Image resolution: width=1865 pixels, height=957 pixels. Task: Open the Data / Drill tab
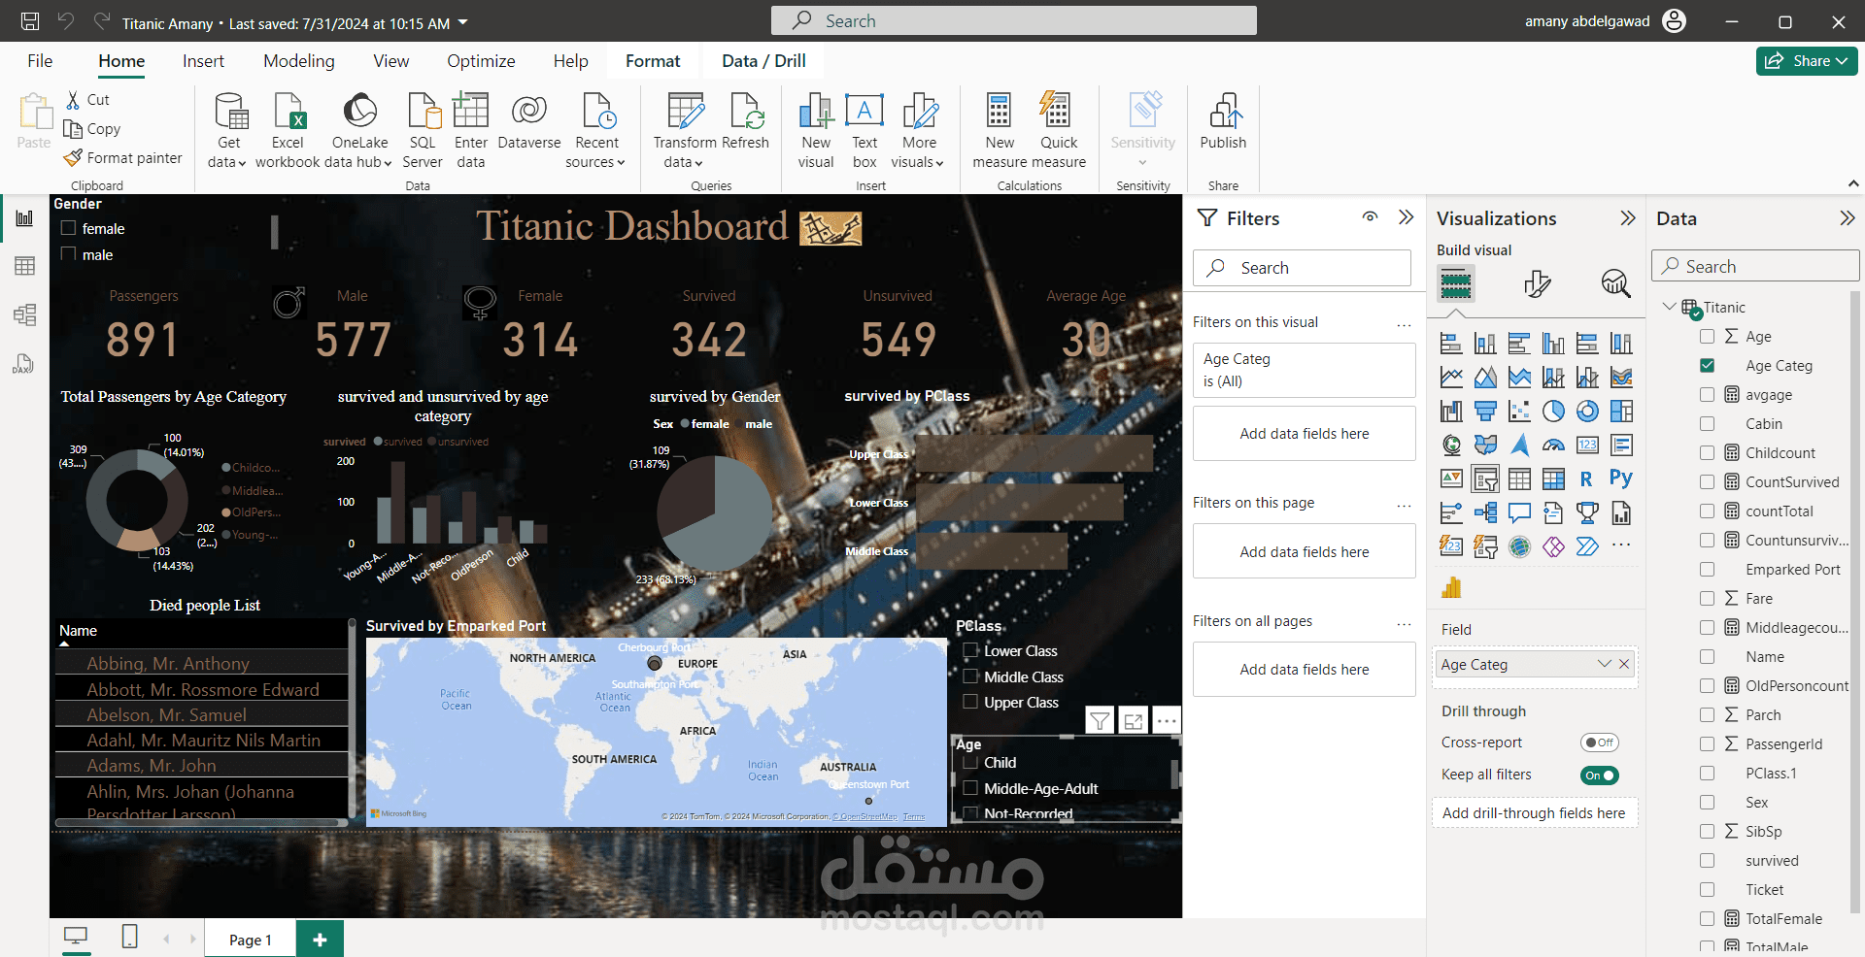tap(763, 61)
